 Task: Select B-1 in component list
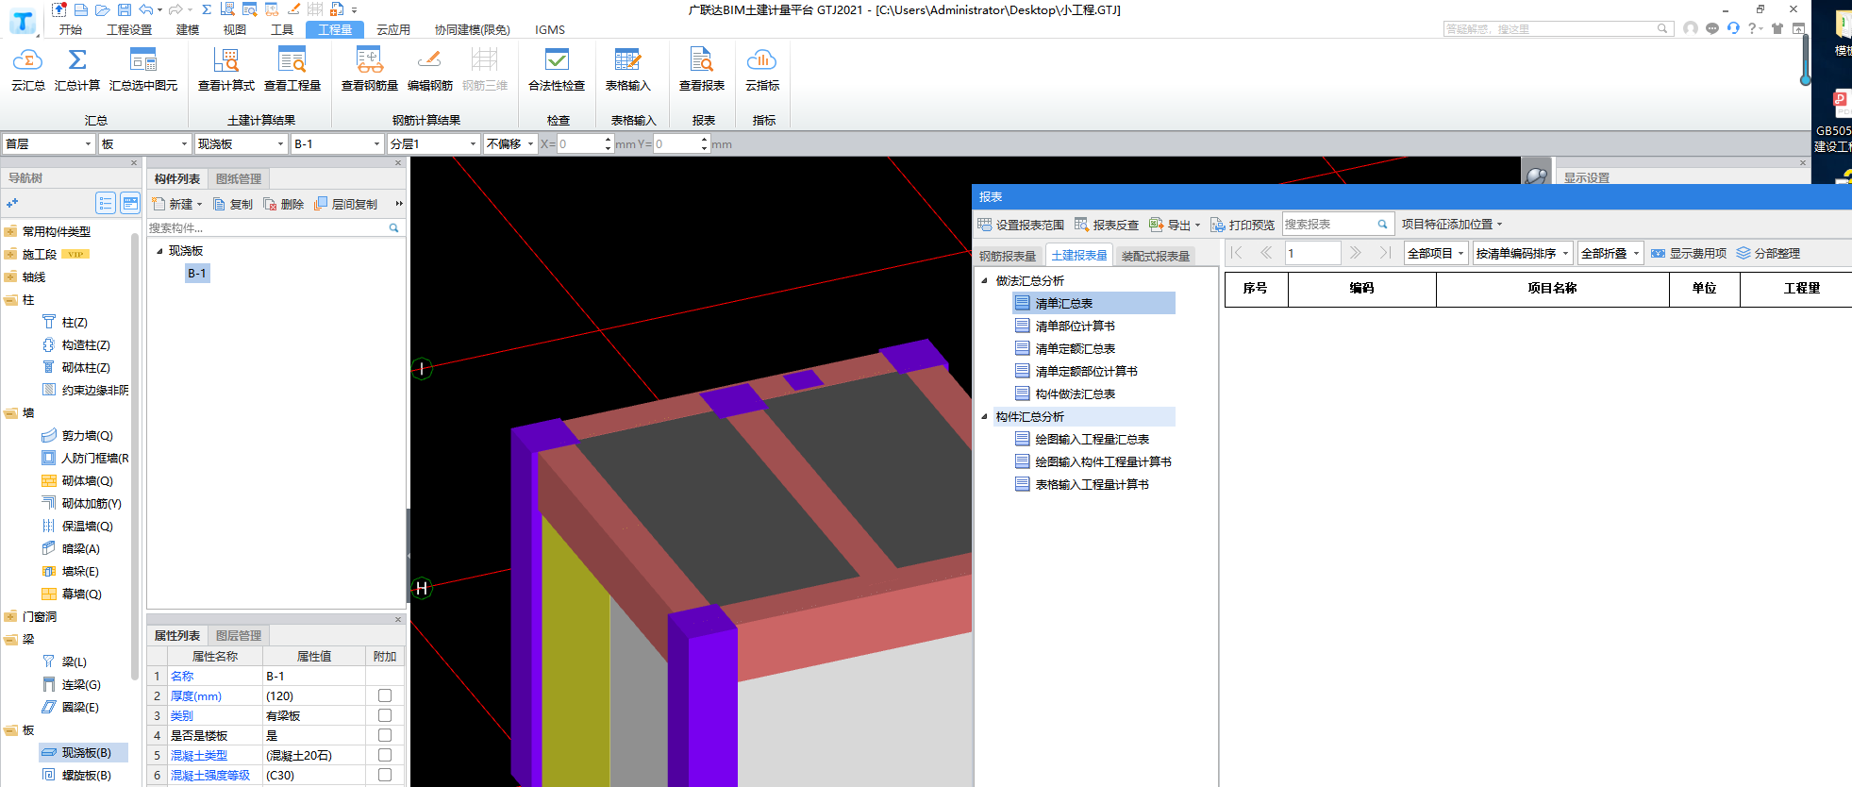click(x=196, y=273)
